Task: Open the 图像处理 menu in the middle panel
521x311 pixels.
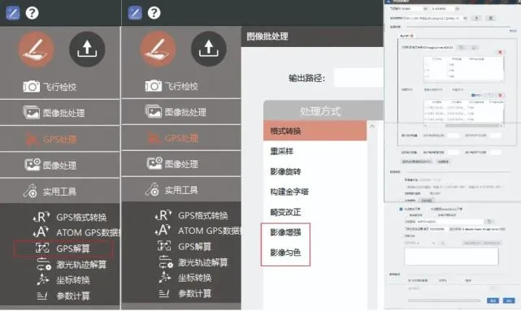Action: click(181, 164)
